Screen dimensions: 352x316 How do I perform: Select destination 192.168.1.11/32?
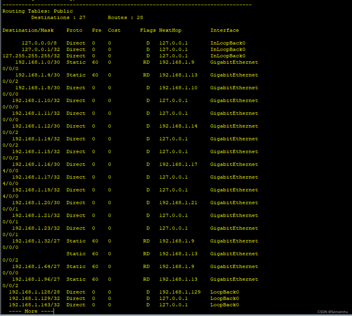36,113
